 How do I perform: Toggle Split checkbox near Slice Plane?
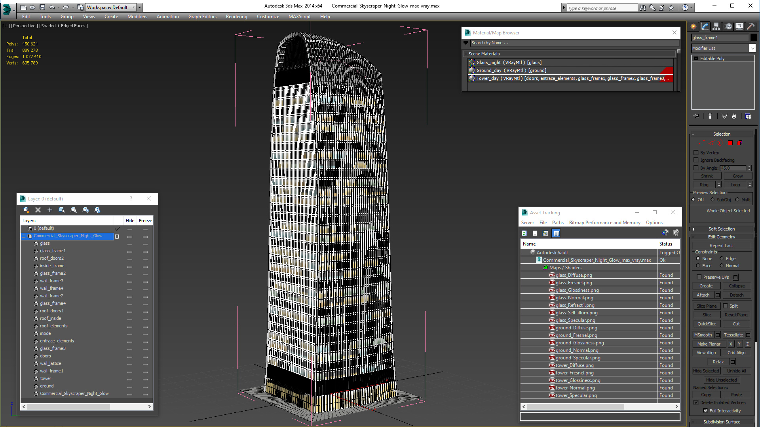coord(725,306)
